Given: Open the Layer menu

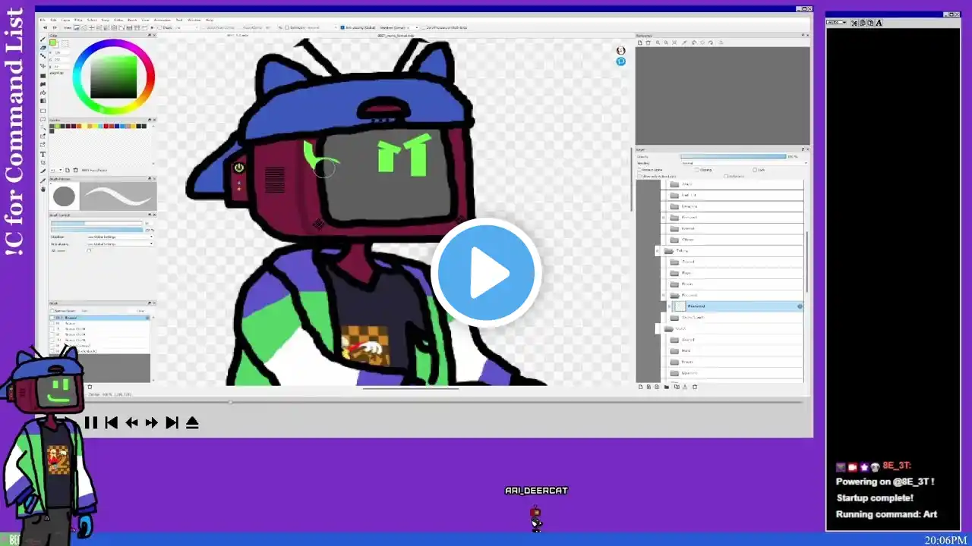Looking at the screenshot, I should point(66,20).
